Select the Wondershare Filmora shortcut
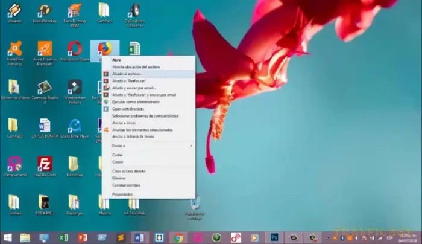The width and height of the screenshot is (422, 244). click(75, 92)
